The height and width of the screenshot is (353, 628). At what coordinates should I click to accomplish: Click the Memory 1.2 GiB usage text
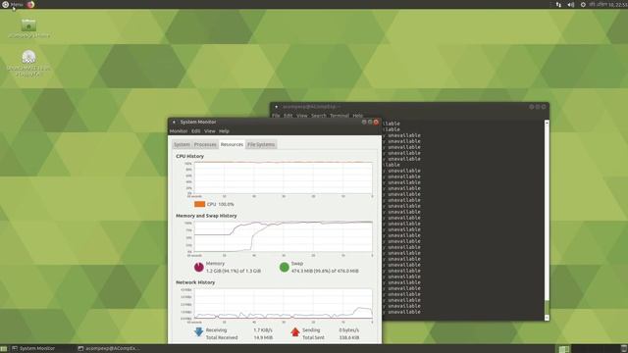click(x=234, y=271)
